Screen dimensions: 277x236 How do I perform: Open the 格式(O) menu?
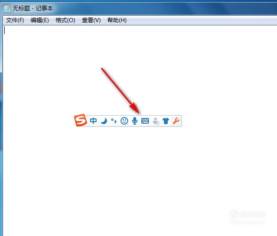pyautogui.click(x=65, y=20)
